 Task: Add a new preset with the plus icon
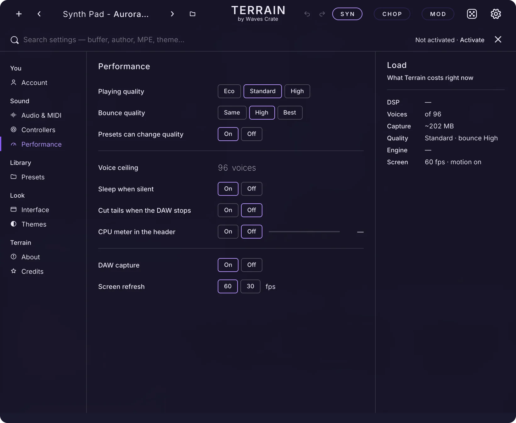coord(19,14)
